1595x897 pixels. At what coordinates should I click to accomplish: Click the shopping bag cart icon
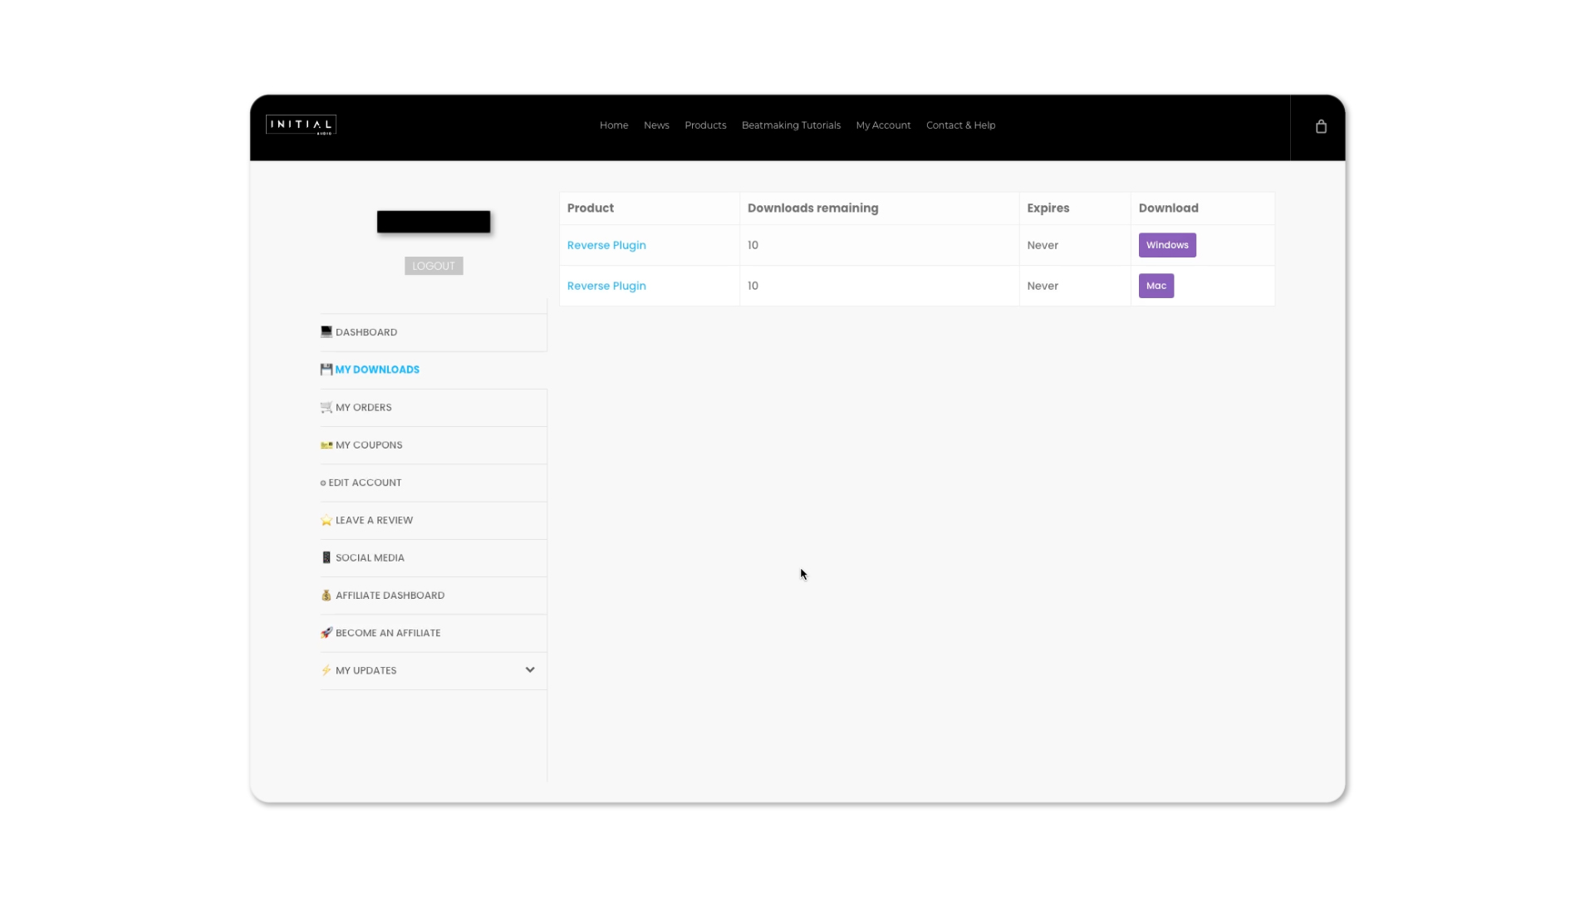pyautogui.click(x=1321, y=126)
